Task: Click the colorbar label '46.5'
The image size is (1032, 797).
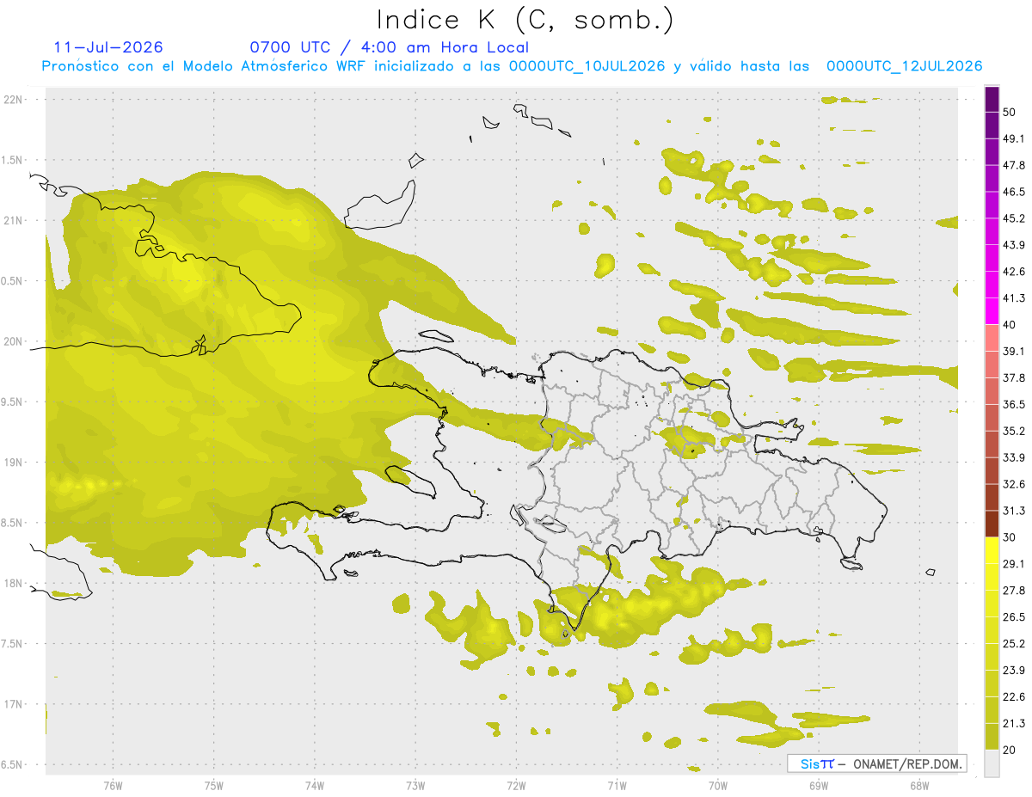Action: (x=1014, y=192)
